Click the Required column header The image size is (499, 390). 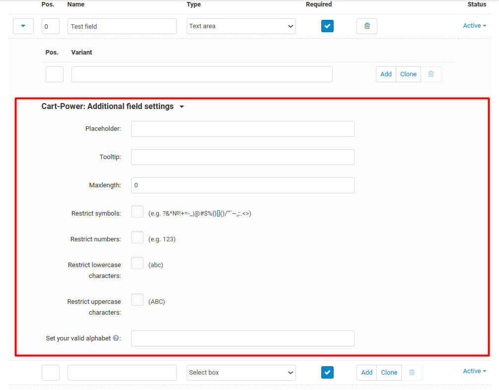(x=319, y=4)
